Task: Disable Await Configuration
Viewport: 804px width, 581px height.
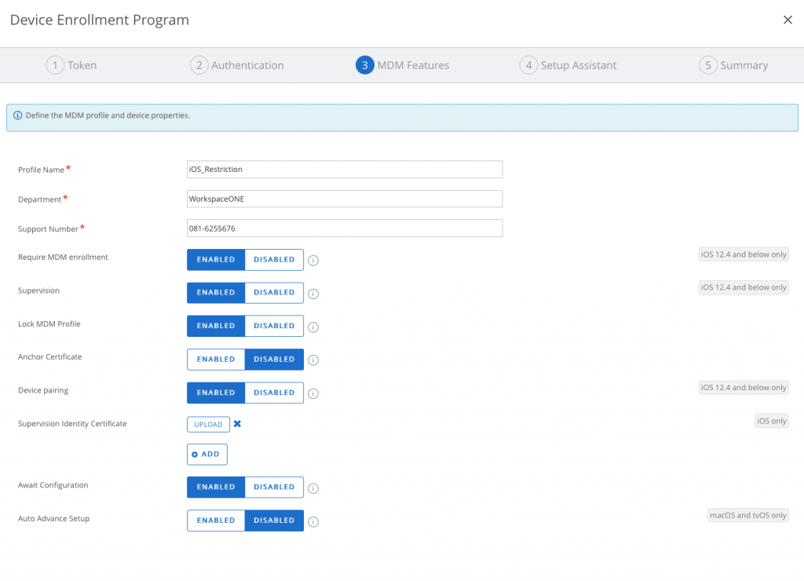Action: [x=274, y=487]
